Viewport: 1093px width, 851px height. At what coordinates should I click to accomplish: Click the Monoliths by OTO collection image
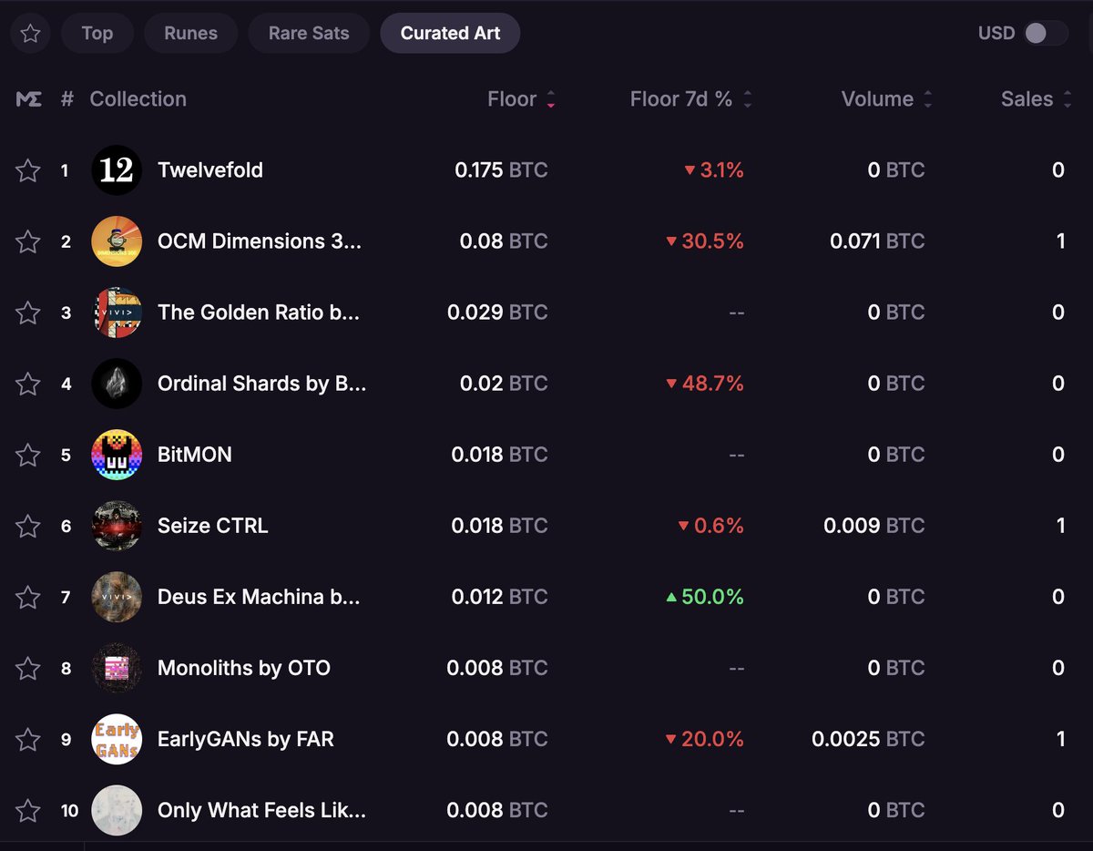click(x=116, y=668)
